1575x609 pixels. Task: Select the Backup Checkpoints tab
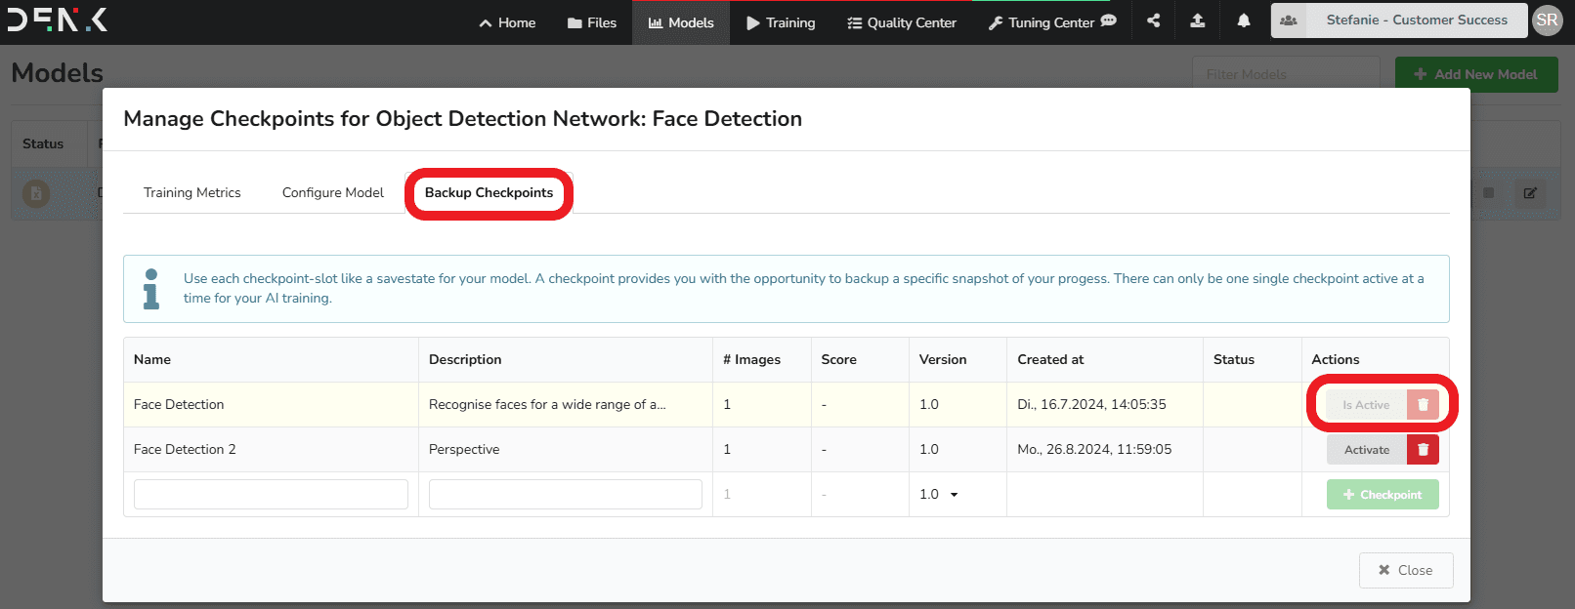[x=489, y=193]
